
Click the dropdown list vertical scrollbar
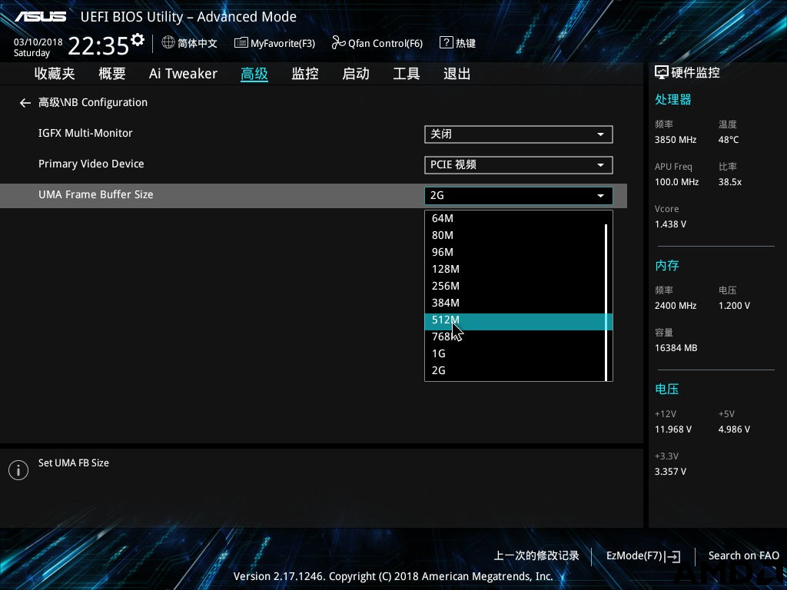pos(606,302)
